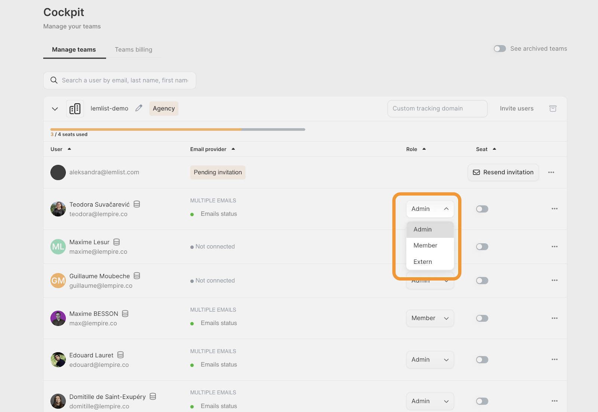The height and width of the screenshot is (412, 598).
Task: Click the pencil icon to rename lemlist-demo
Action: tap(139, 108)
